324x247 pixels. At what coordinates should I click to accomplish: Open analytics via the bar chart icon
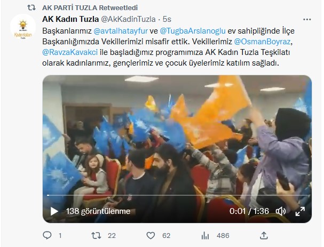(x=205, y=235)
